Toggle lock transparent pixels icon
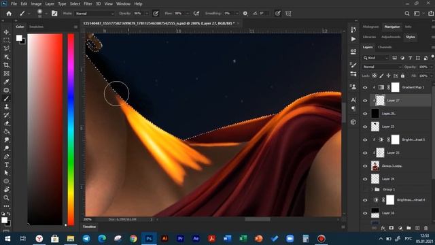Viewport: 435px width, 245px height. click(375, 76)
